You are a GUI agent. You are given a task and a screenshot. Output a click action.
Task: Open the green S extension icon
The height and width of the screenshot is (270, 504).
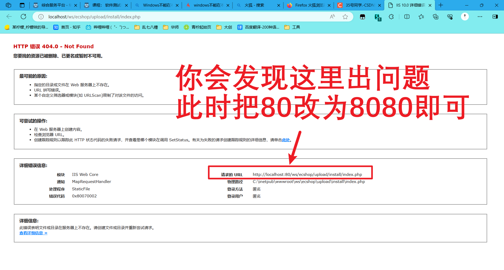tap(377, 17)
